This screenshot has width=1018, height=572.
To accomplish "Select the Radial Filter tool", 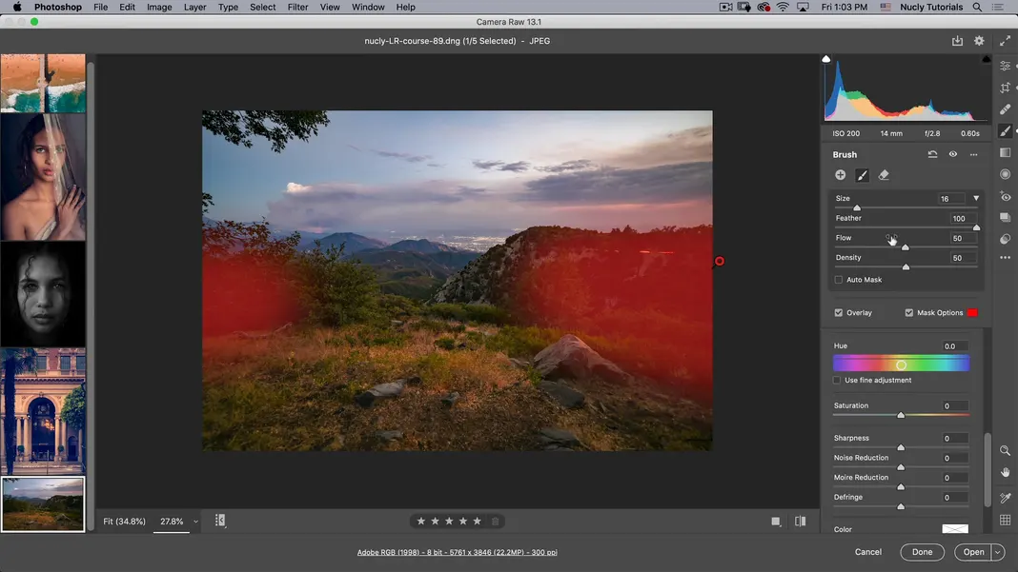I will click(x=1005, y=174).
